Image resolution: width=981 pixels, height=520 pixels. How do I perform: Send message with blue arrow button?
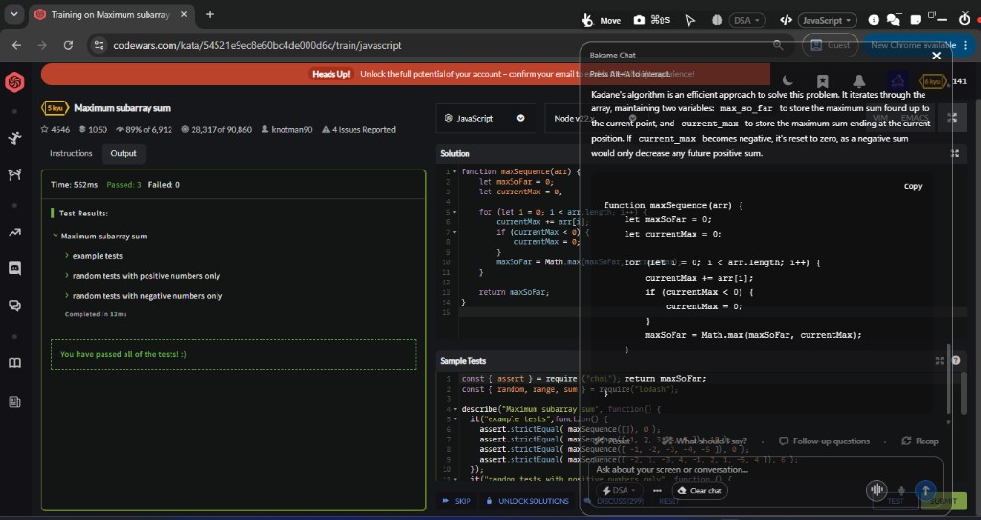click(926, 490)
